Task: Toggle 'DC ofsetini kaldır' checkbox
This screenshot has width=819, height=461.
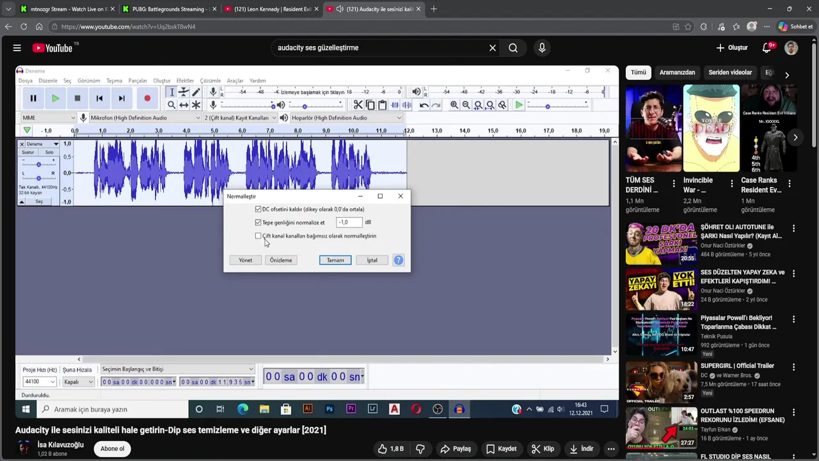Action: [258, 209]
